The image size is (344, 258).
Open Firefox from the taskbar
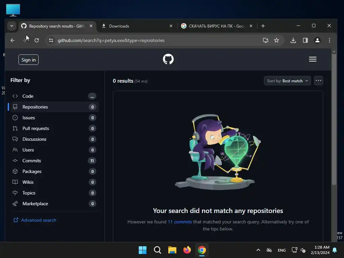pos(187,250)
